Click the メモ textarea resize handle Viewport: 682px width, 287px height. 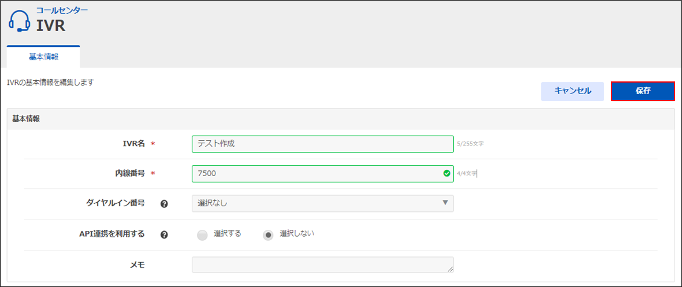pos(450,269)
